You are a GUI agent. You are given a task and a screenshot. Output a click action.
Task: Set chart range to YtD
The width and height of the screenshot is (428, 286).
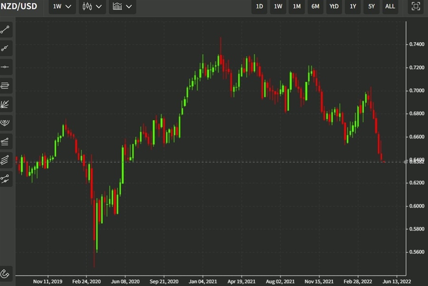tap(334, 6)
